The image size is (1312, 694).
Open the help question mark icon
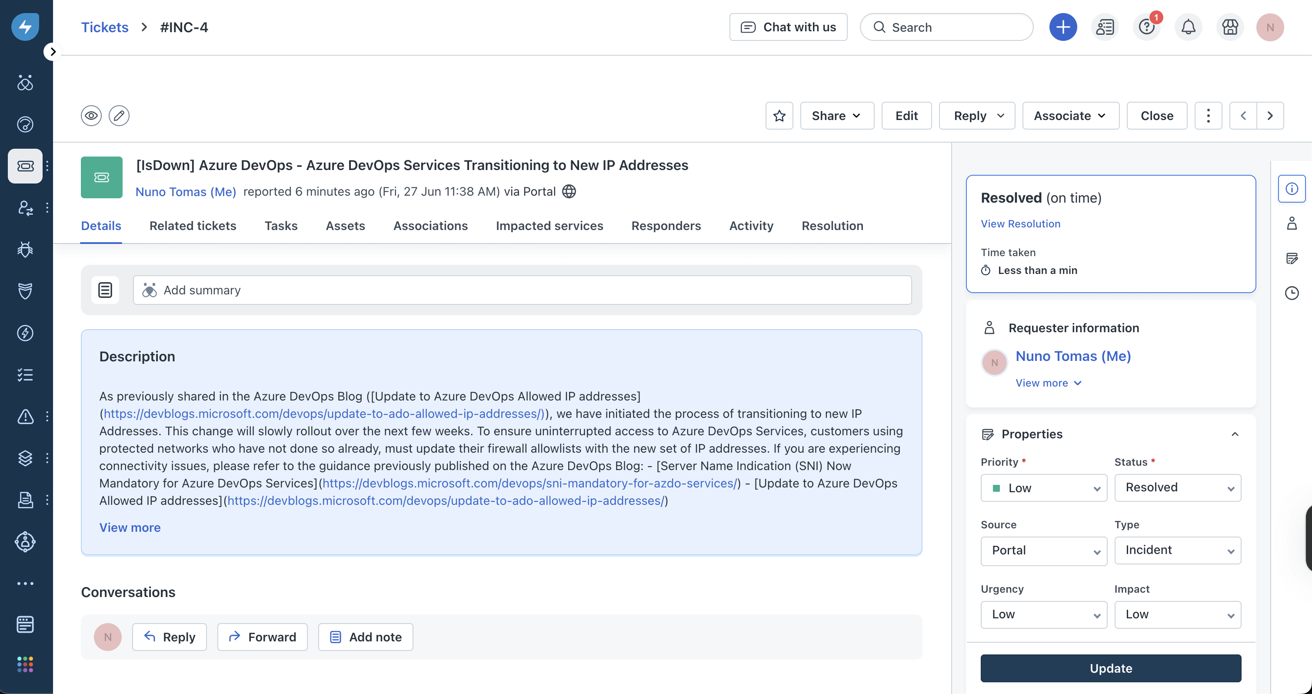[1146, 27]
